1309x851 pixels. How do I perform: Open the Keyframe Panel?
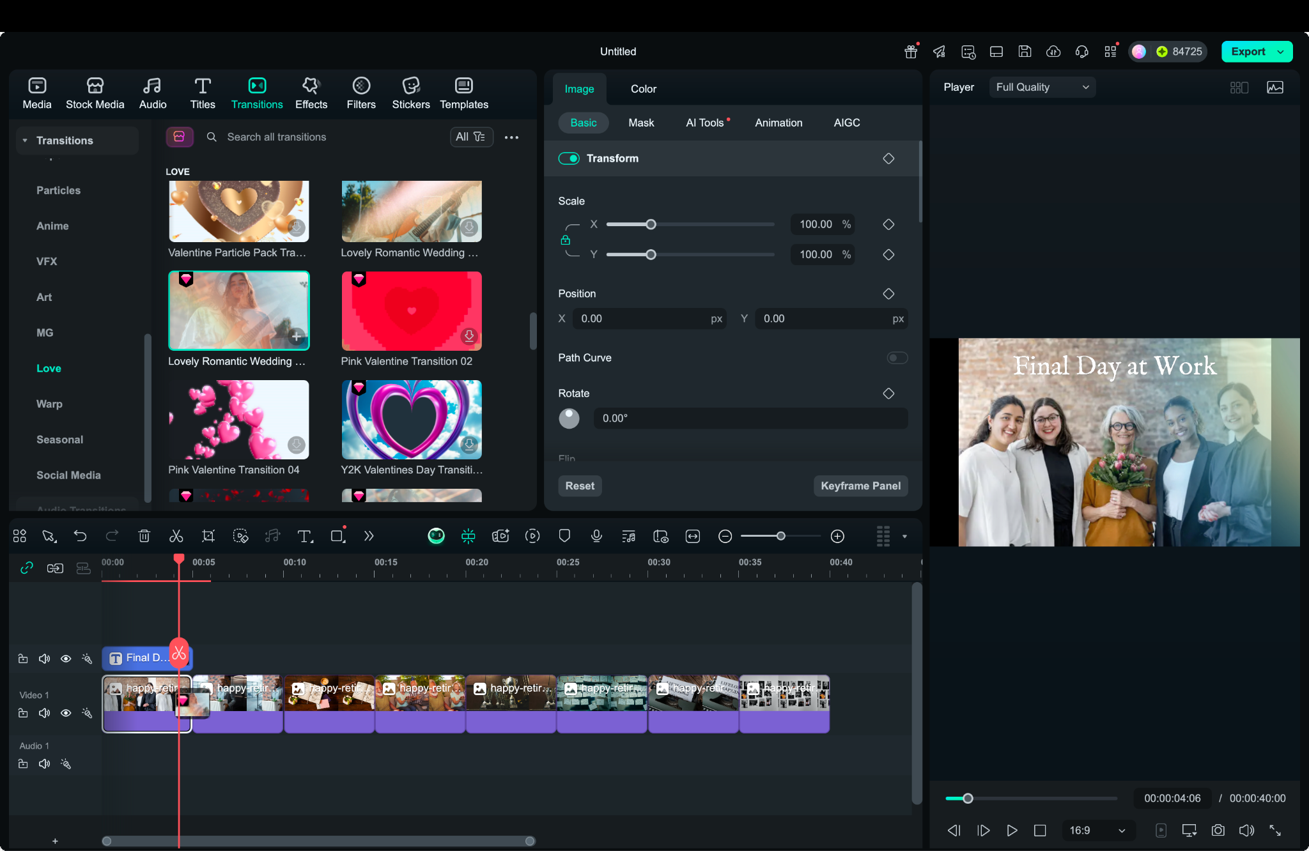coord(860,486)
